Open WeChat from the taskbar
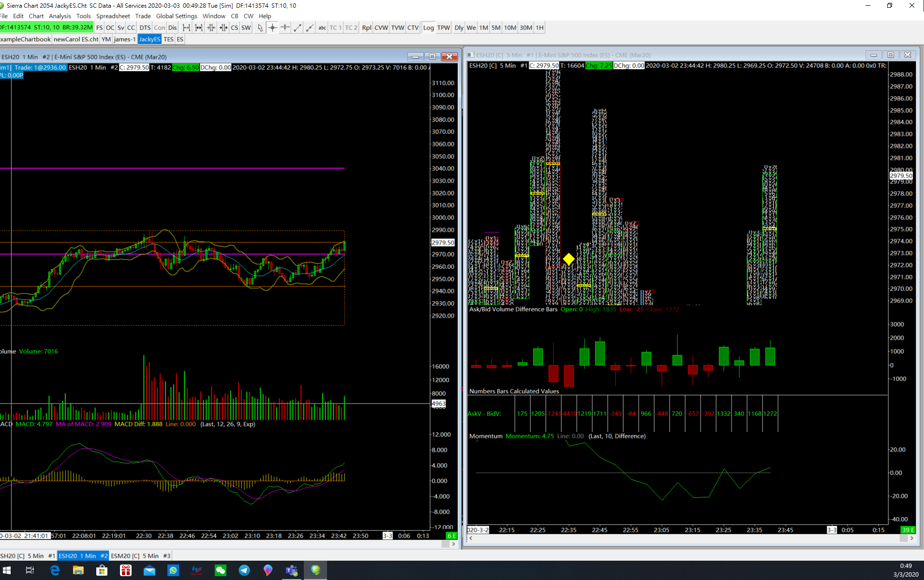 [221, 570]
